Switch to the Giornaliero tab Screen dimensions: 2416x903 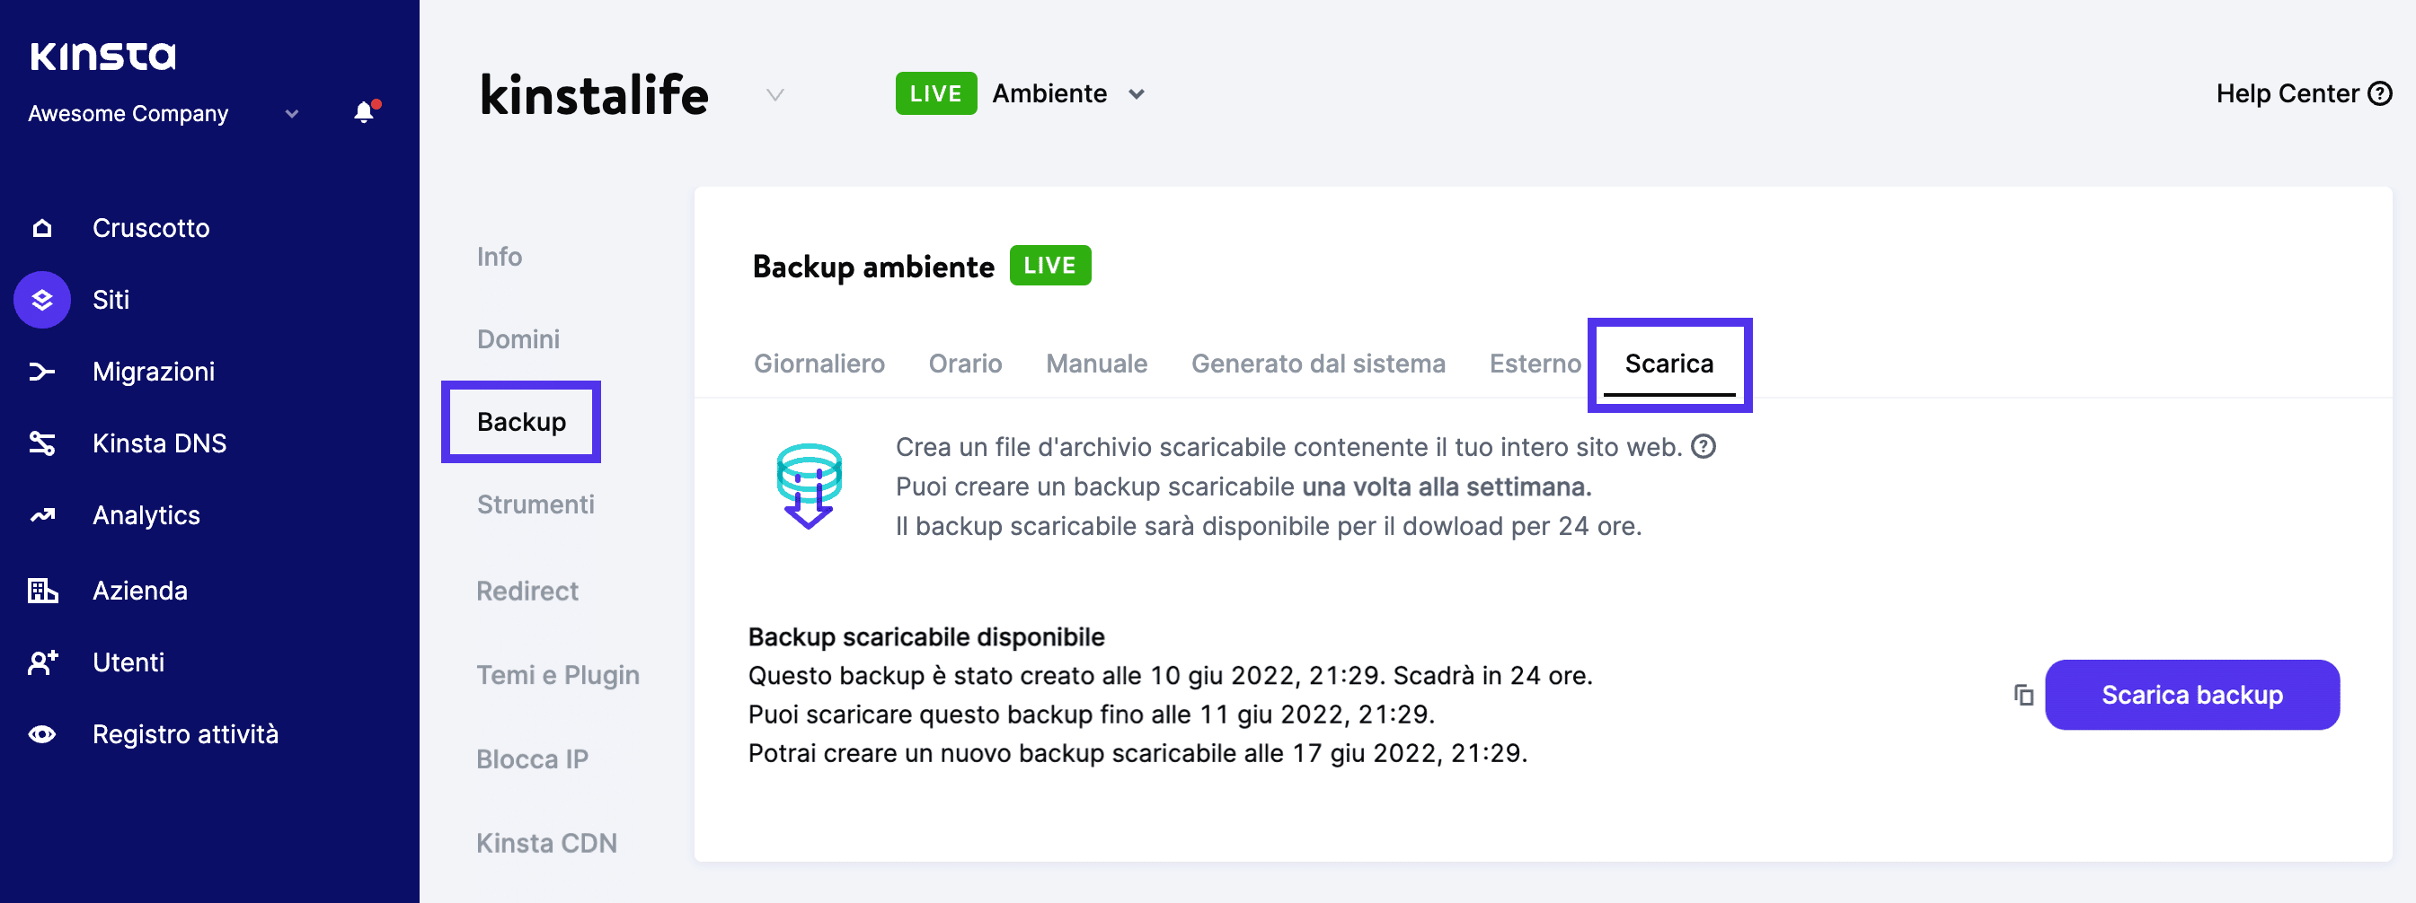(x=819, y=364)
